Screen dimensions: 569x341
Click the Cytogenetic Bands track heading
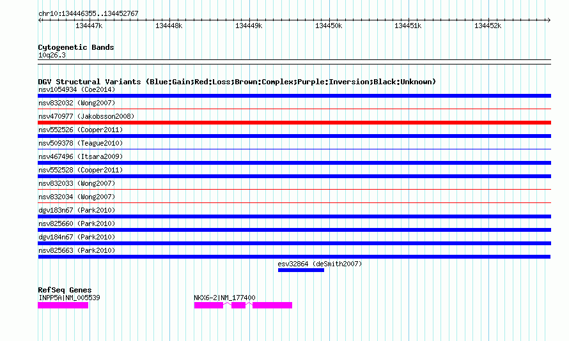[76, 47]
